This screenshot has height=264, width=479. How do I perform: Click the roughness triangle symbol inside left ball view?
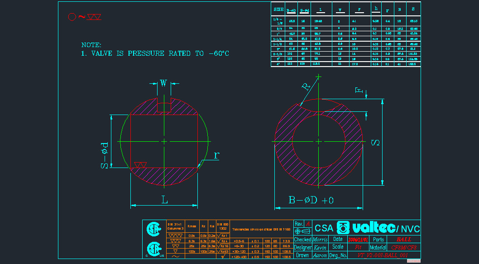coord(140,164)
